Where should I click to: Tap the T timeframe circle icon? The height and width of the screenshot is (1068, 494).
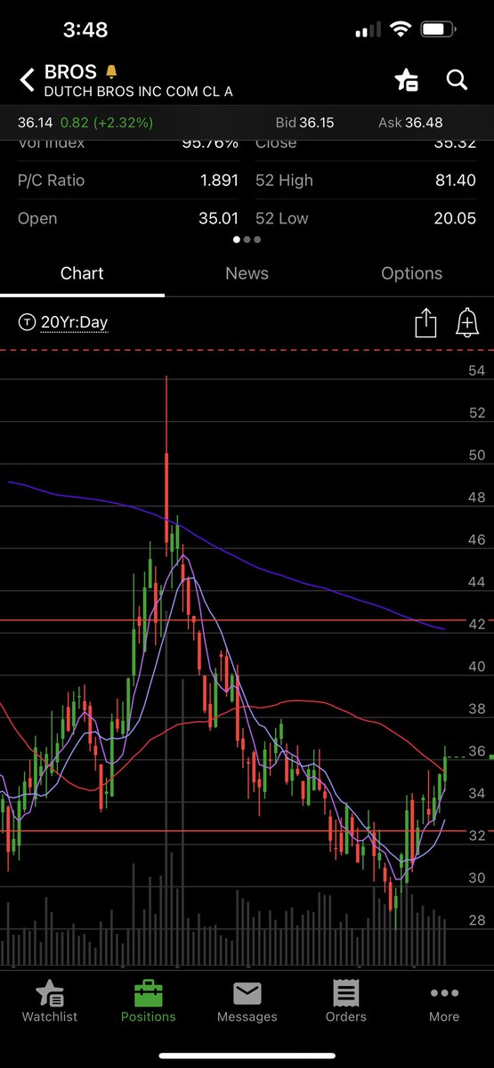click(x=27, y=322)
